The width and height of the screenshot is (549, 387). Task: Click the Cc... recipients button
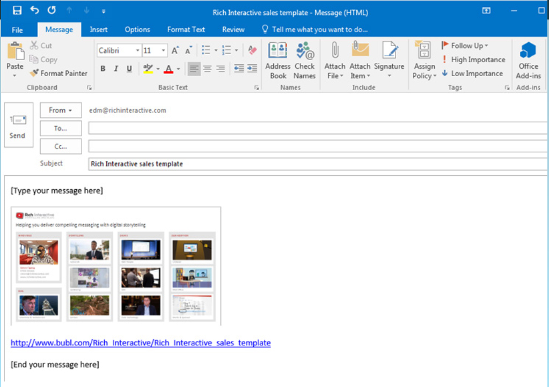click(x=61, y=146)
